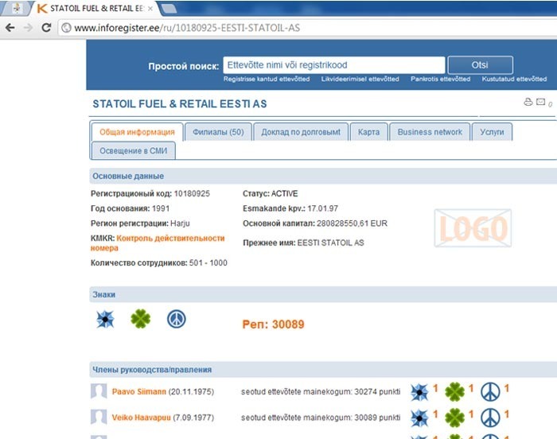Click the browser forward arrow
The height and width of the screenshot is (439, 557).
click(28, 28)
